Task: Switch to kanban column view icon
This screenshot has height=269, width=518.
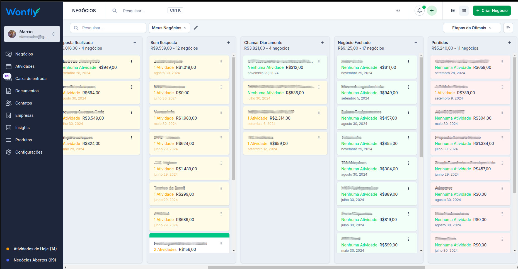Action: click(x=464, y=11)
